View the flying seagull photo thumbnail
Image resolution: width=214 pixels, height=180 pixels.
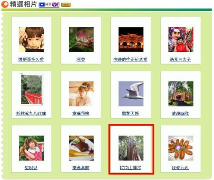(131, 94)
